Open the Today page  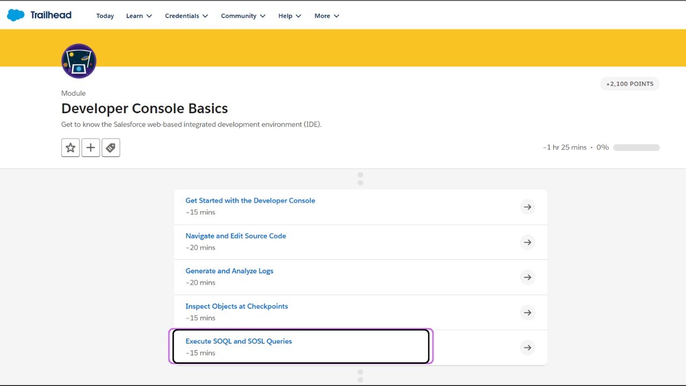coord(105,16)
